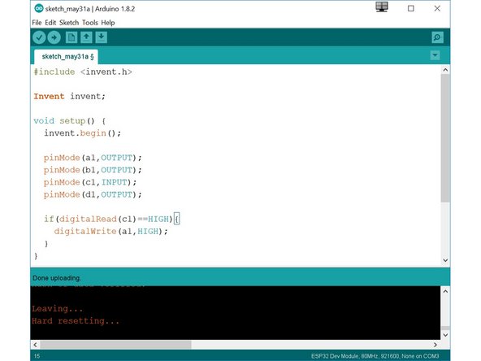
Task: Open the Serial Monitor magnifier icon
Action: click(437, 37)
